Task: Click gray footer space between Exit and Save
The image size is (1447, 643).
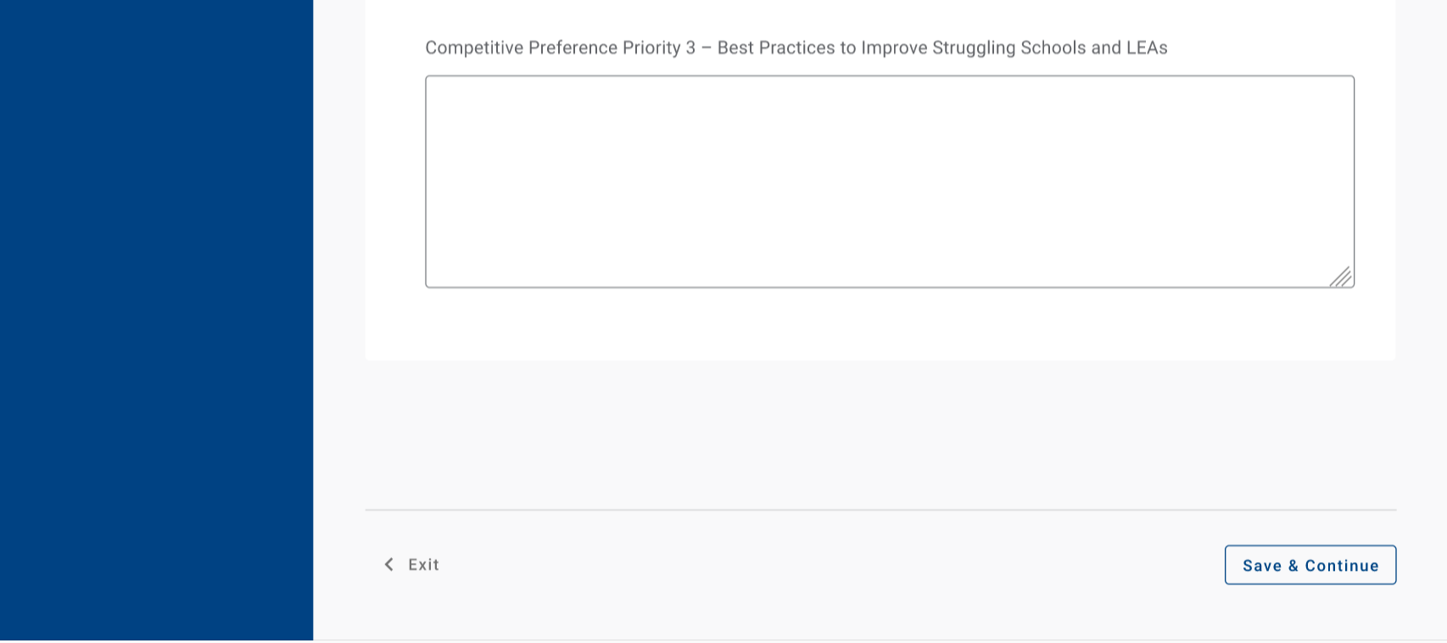Action: (x=831, y=565)
